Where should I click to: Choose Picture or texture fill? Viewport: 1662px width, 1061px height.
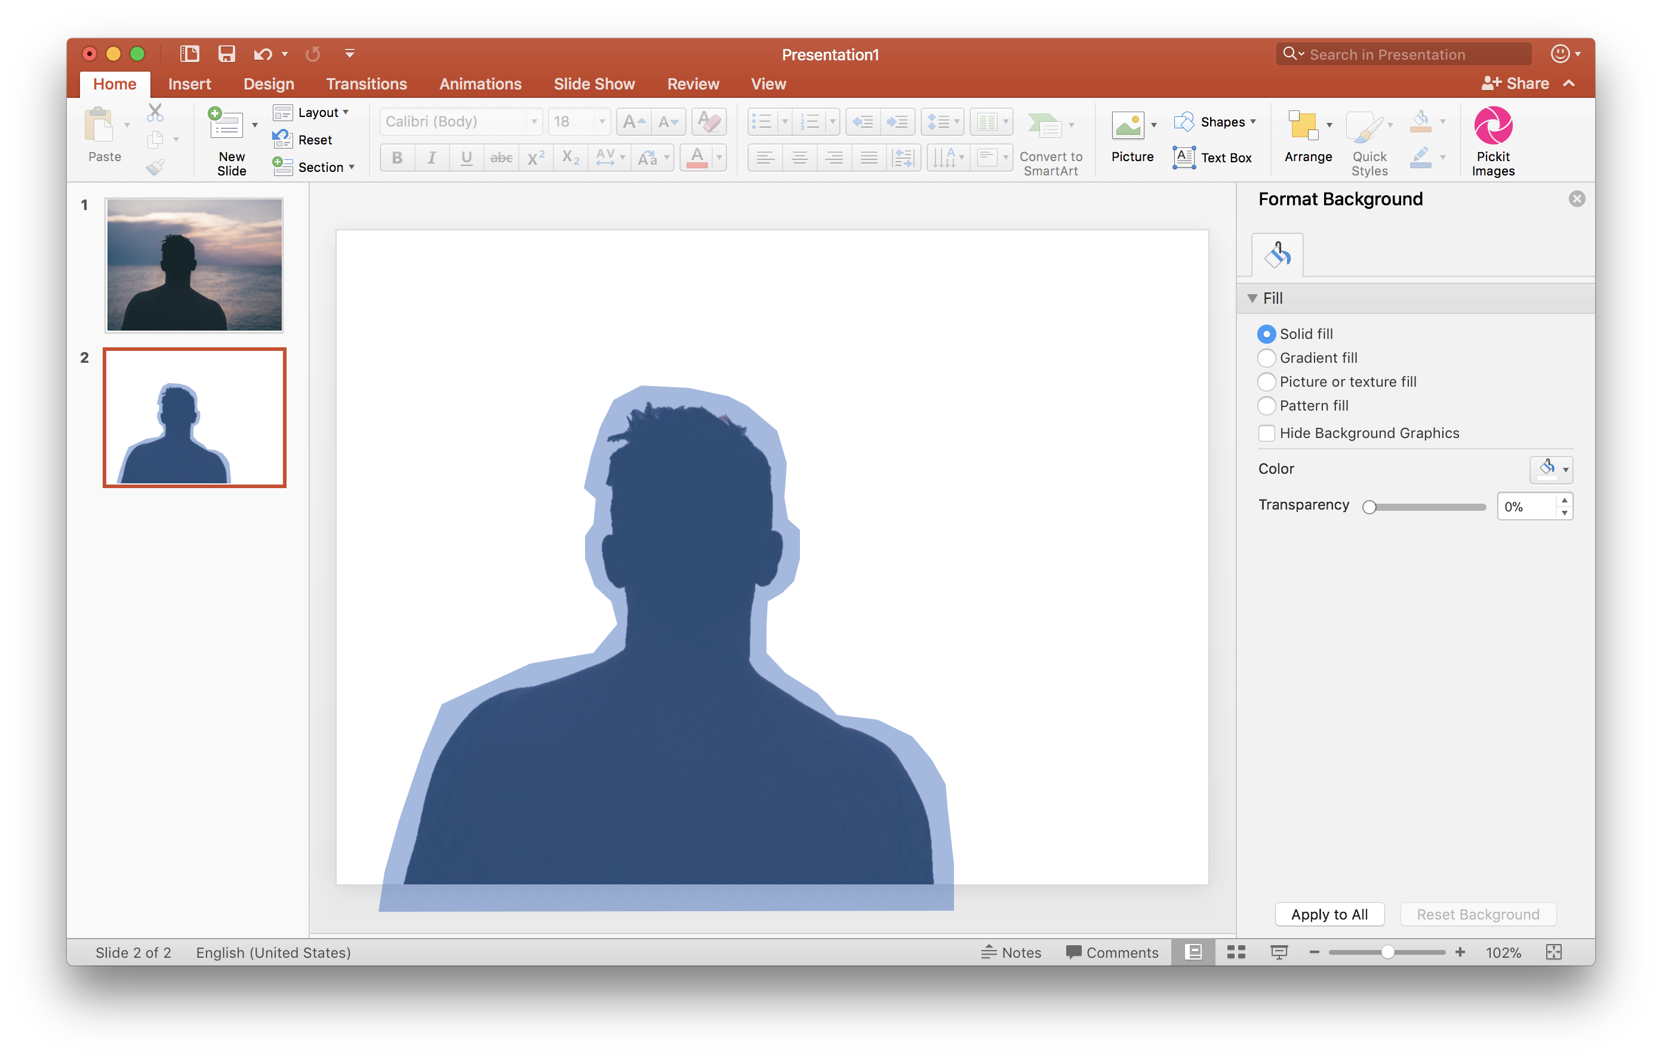(1267, 381)
